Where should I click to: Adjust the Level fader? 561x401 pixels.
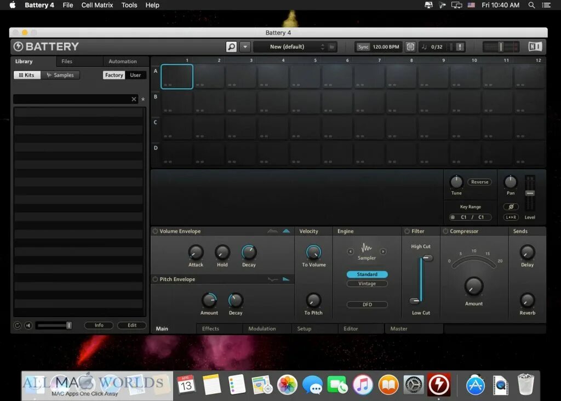[530, 193]
